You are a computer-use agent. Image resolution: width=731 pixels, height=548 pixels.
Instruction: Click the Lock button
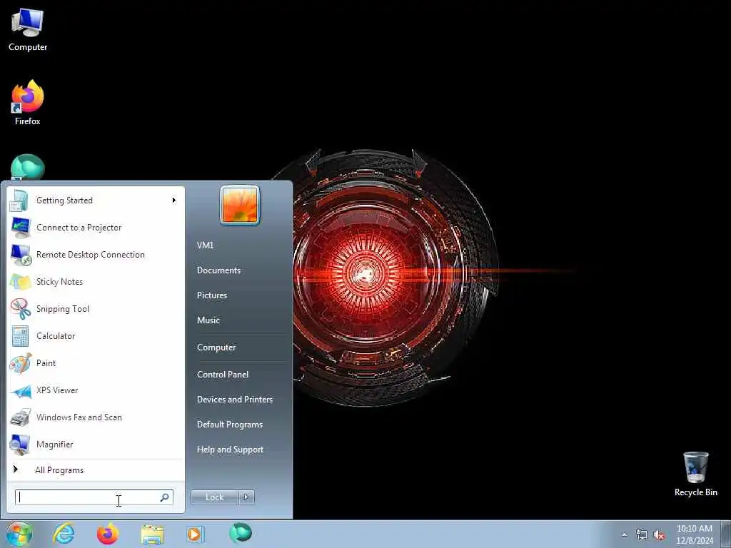tap(214, 497)
